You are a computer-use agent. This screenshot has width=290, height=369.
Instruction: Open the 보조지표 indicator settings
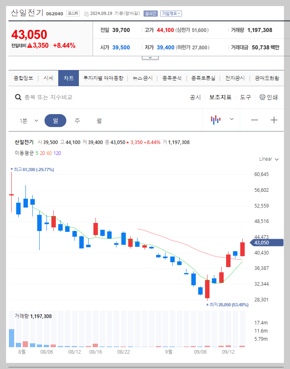220,97
